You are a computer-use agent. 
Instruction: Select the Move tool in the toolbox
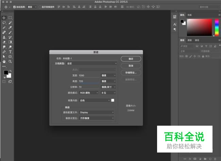coord(4,18)
